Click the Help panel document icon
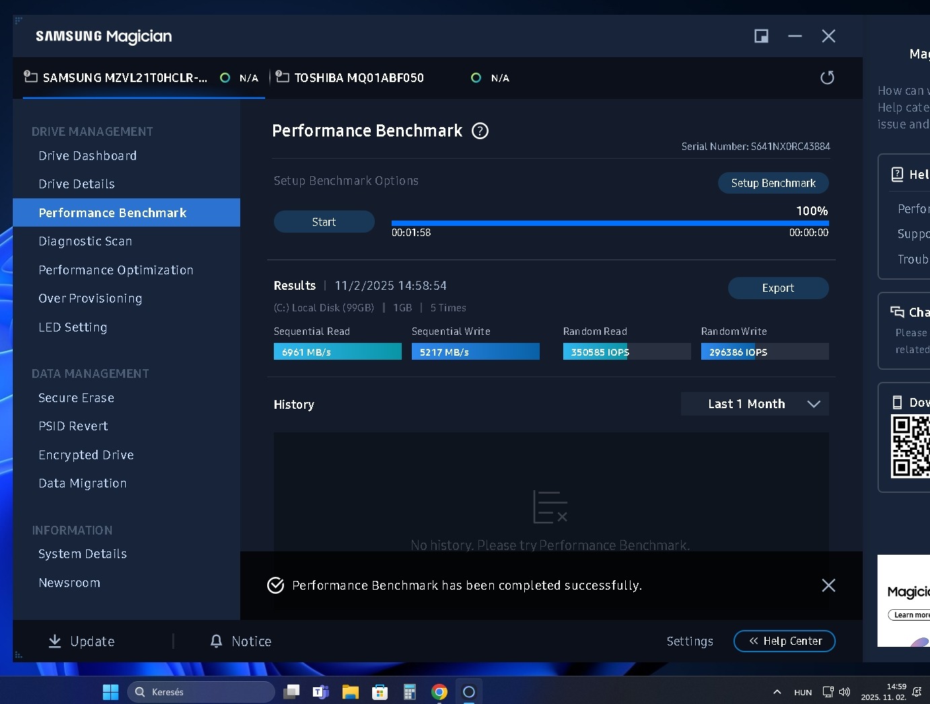 click(x=897, y=175)
